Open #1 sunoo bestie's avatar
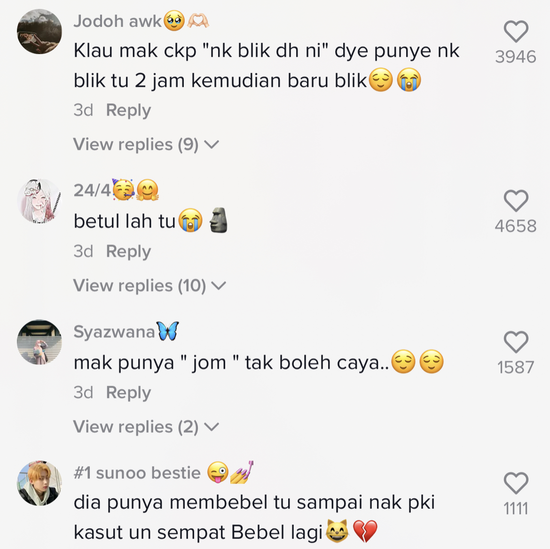550x549 pixels. (x=39, y=483)
